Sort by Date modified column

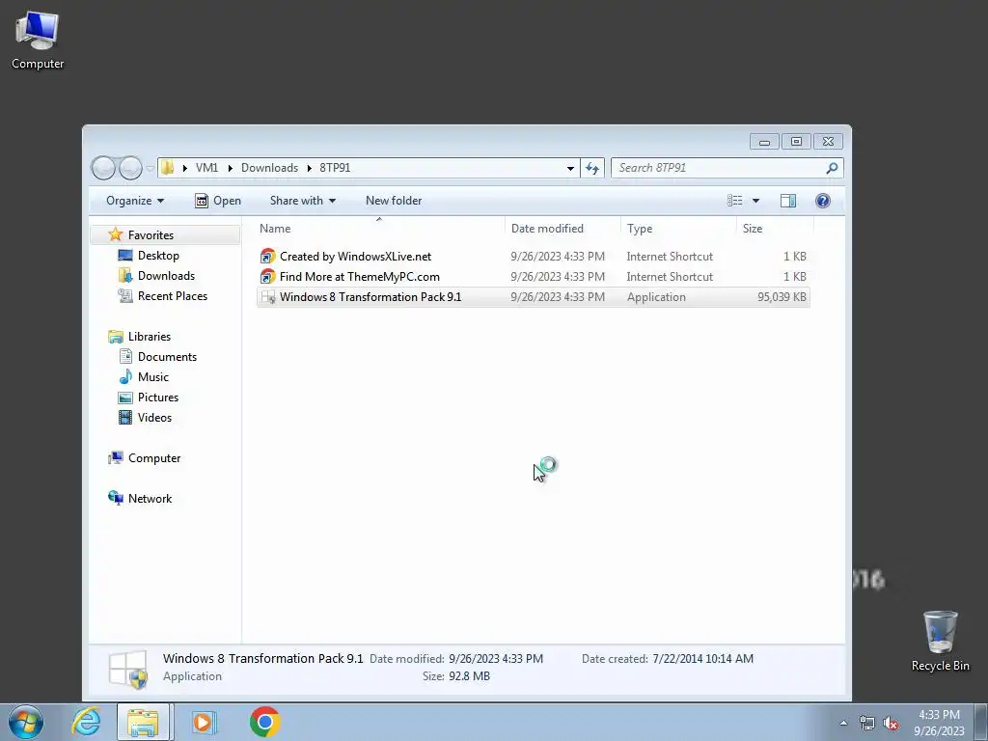coord(563,229)
